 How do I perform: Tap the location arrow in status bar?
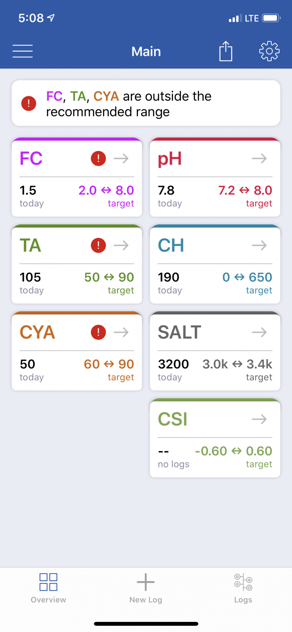[x=51, y=18]
